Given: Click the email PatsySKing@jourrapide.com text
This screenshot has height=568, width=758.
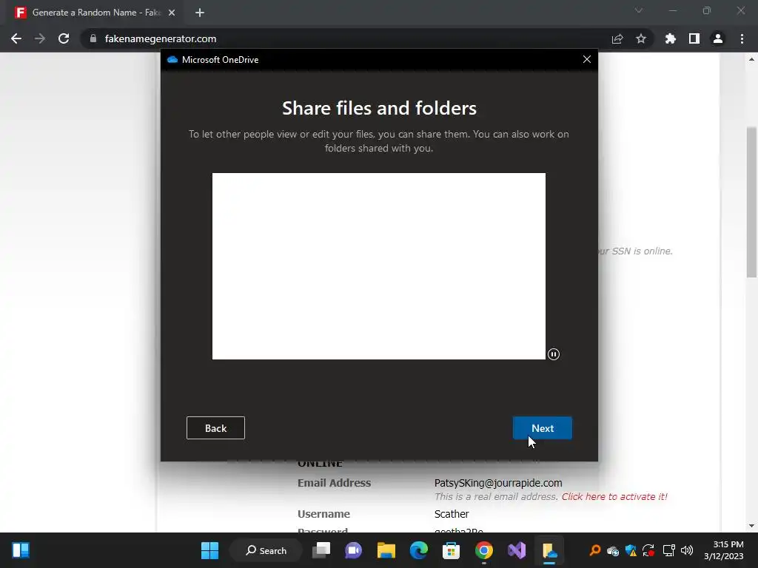Looking at the screenshot, I should click(498, 483).
